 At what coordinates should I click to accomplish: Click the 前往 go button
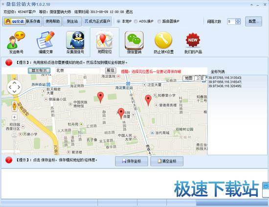coord(111,70)
